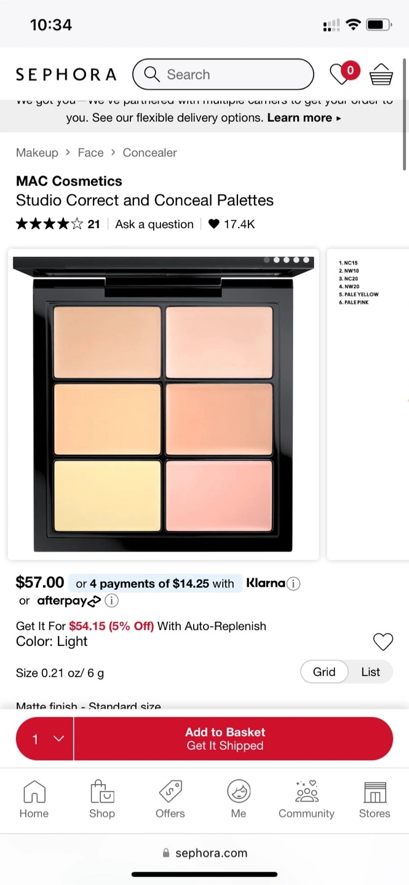The height and width of the screenshot is (885, 409).
Task: Expand Learn more delivery options
Action: pos(304,117)
